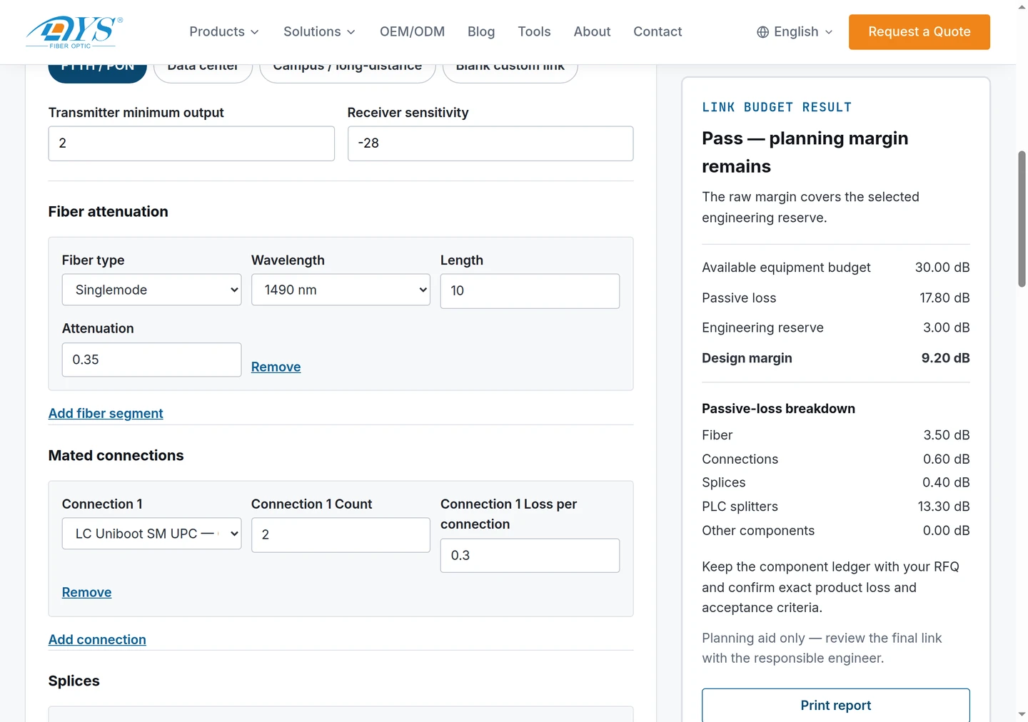The height and width of the screenshot is (722, 1028).
Task: Click the '9.20 dB' design margin value
Action: pos(945,358)
